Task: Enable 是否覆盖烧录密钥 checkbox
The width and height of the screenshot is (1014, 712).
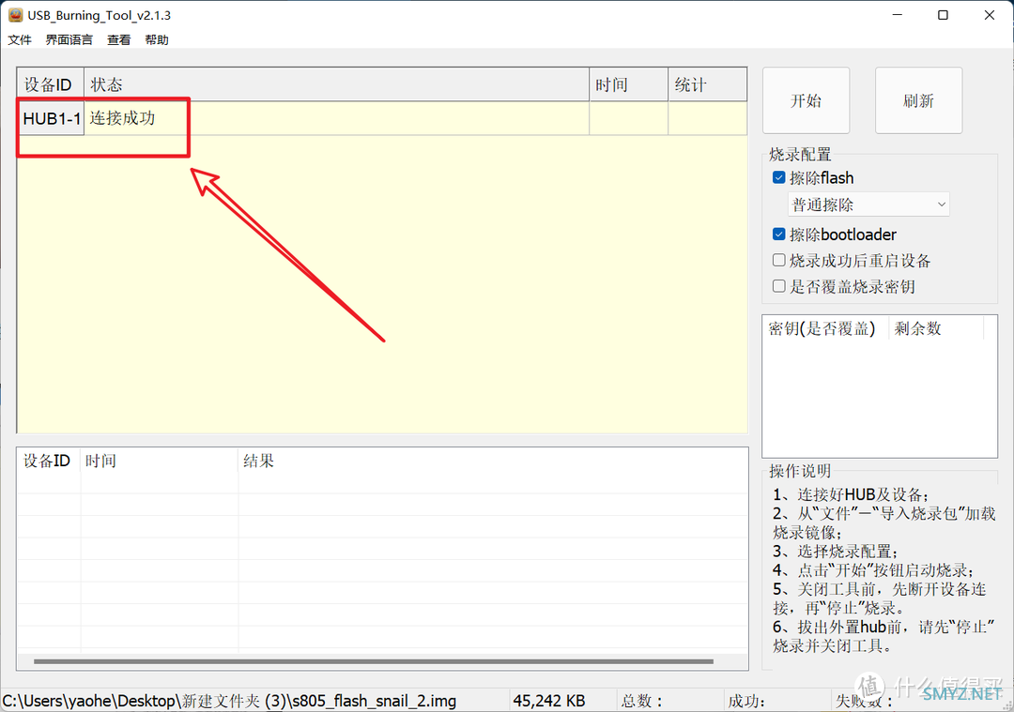Action: [x=779, y=286]
